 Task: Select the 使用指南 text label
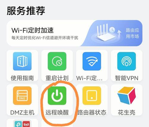click(22, 78)
